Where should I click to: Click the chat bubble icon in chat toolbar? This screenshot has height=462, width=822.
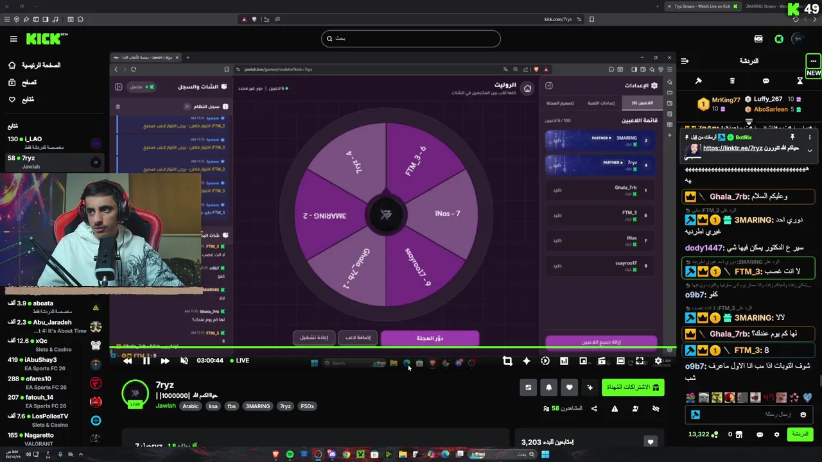[765, 81]
